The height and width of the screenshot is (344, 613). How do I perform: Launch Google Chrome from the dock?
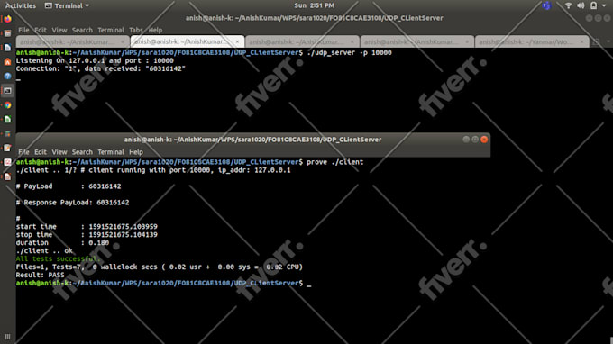[7, 105]
